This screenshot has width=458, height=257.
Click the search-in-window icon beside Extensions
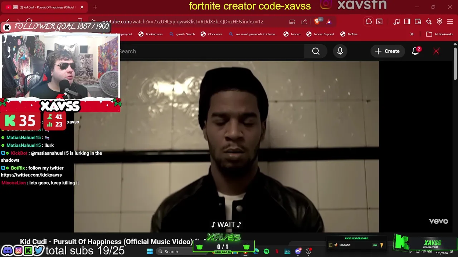[379, 21]
